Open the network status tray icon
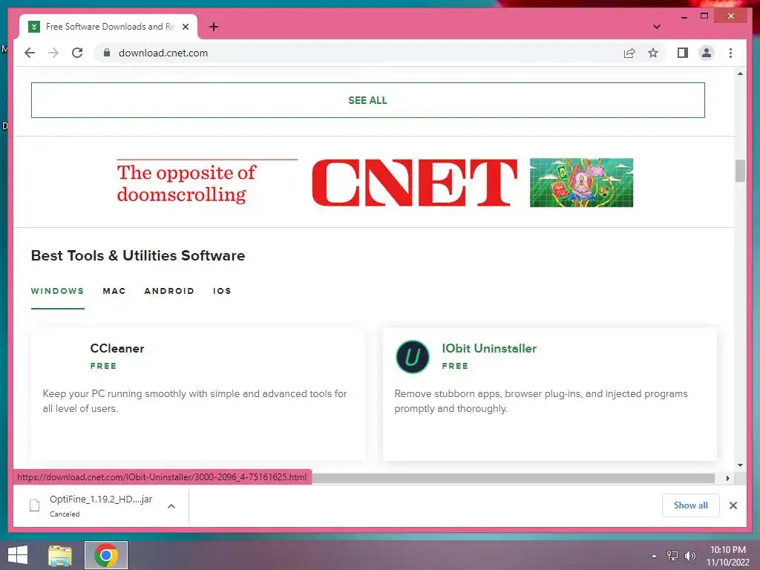 pyautogui.click(x=672, y=556)
